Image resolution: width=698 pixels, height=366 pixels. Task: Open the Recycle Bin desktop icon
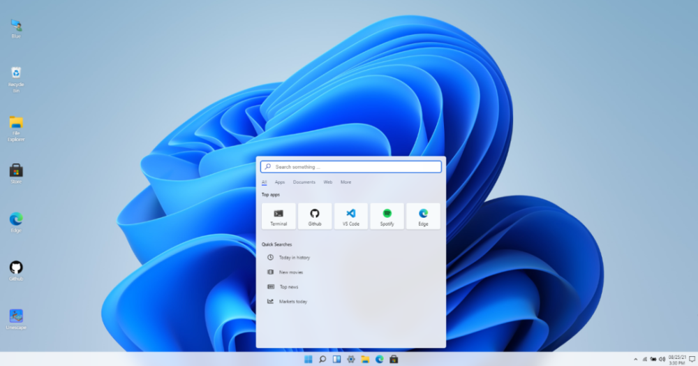tap(16, 75)
